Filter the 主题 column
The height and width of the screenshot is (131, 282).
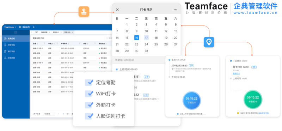pyautogui.click(x=45, y=43)
